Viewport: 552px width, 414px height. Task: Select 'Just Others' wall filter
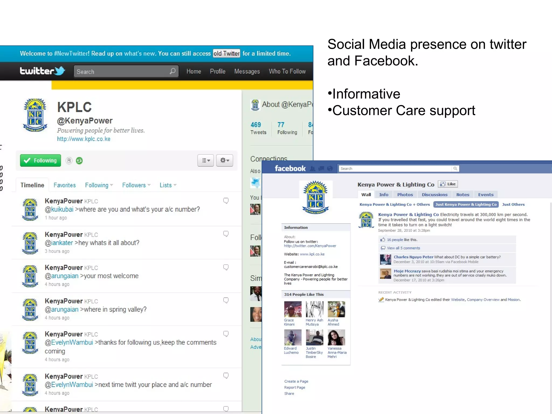coord(513,204)
